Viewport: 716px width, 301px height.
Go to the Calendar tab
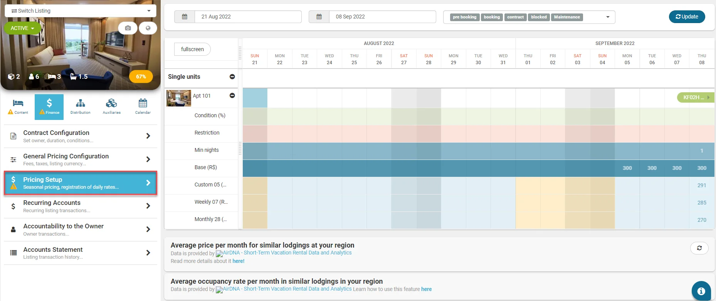[x=143, y=106]
